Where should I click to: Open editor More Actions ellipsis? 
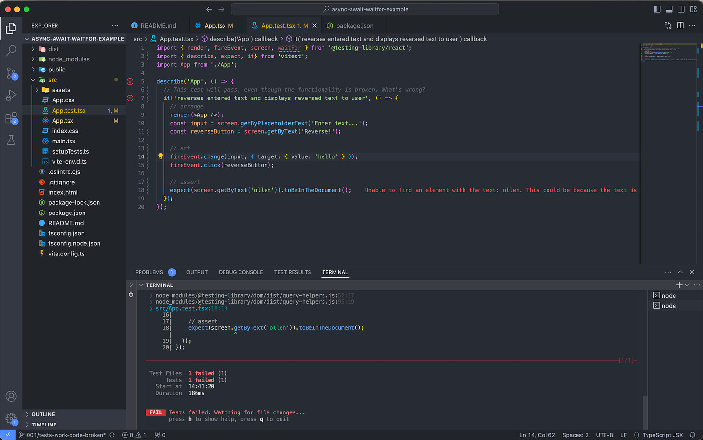pos(693,26)
